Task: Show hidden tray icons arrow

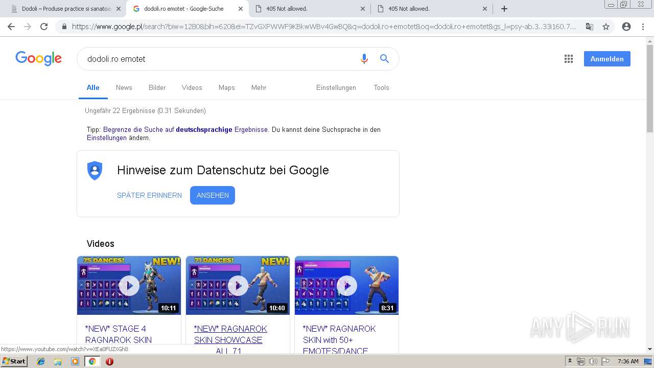Action: coord(570,361)
